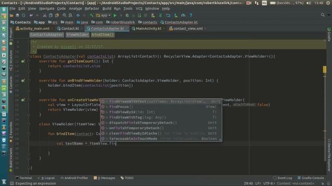Click the Cut scissors toolbar icon
Screen dimensions: 332x186
point(45,16)
